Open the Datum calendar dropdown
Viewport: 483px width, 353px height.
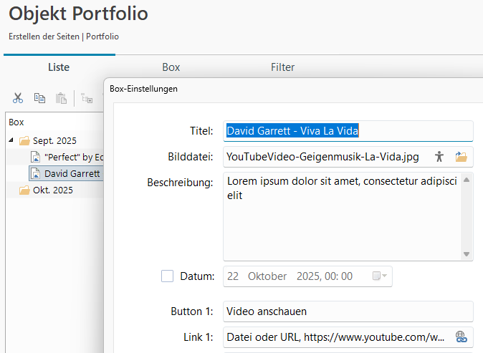pos(381,276)
